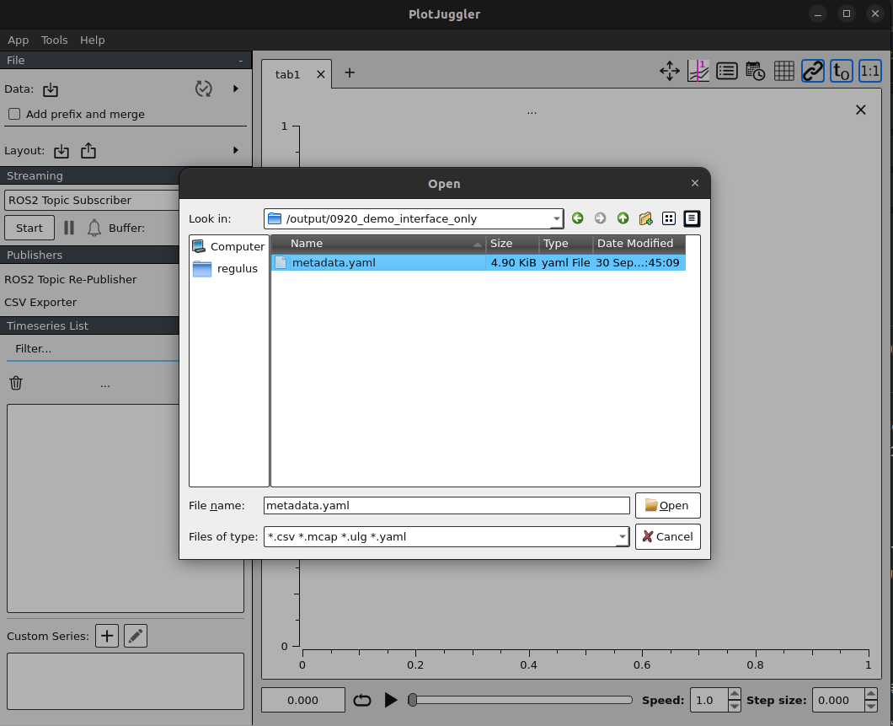Click the load layout icon
This screenshot has height=726, width=893.
[61, 151]
